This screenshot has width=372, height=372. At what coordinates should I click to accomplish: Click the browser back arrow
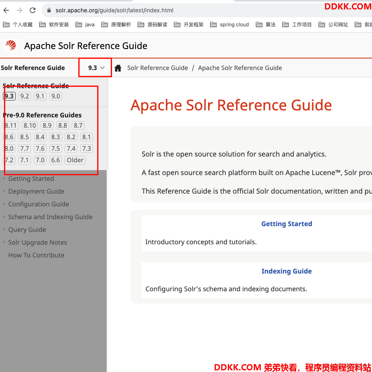click(x=7, y=10)
